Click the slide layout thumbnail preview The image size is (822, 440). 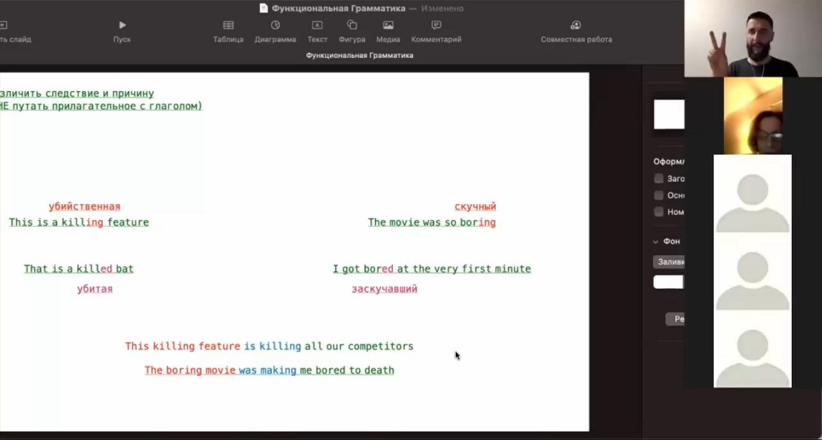[669, 115]
